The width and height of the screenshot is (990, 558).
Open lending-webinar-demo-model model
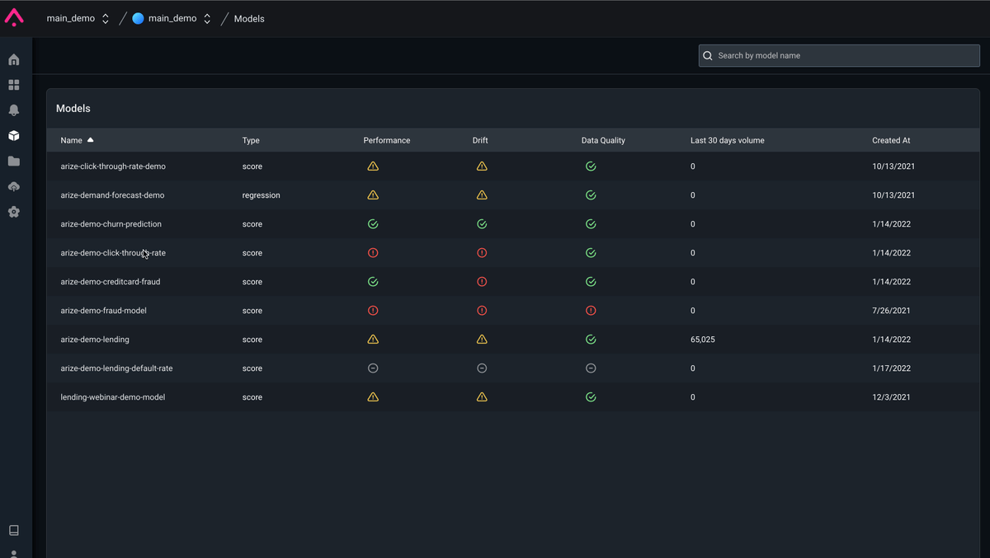tap(113, 397)
